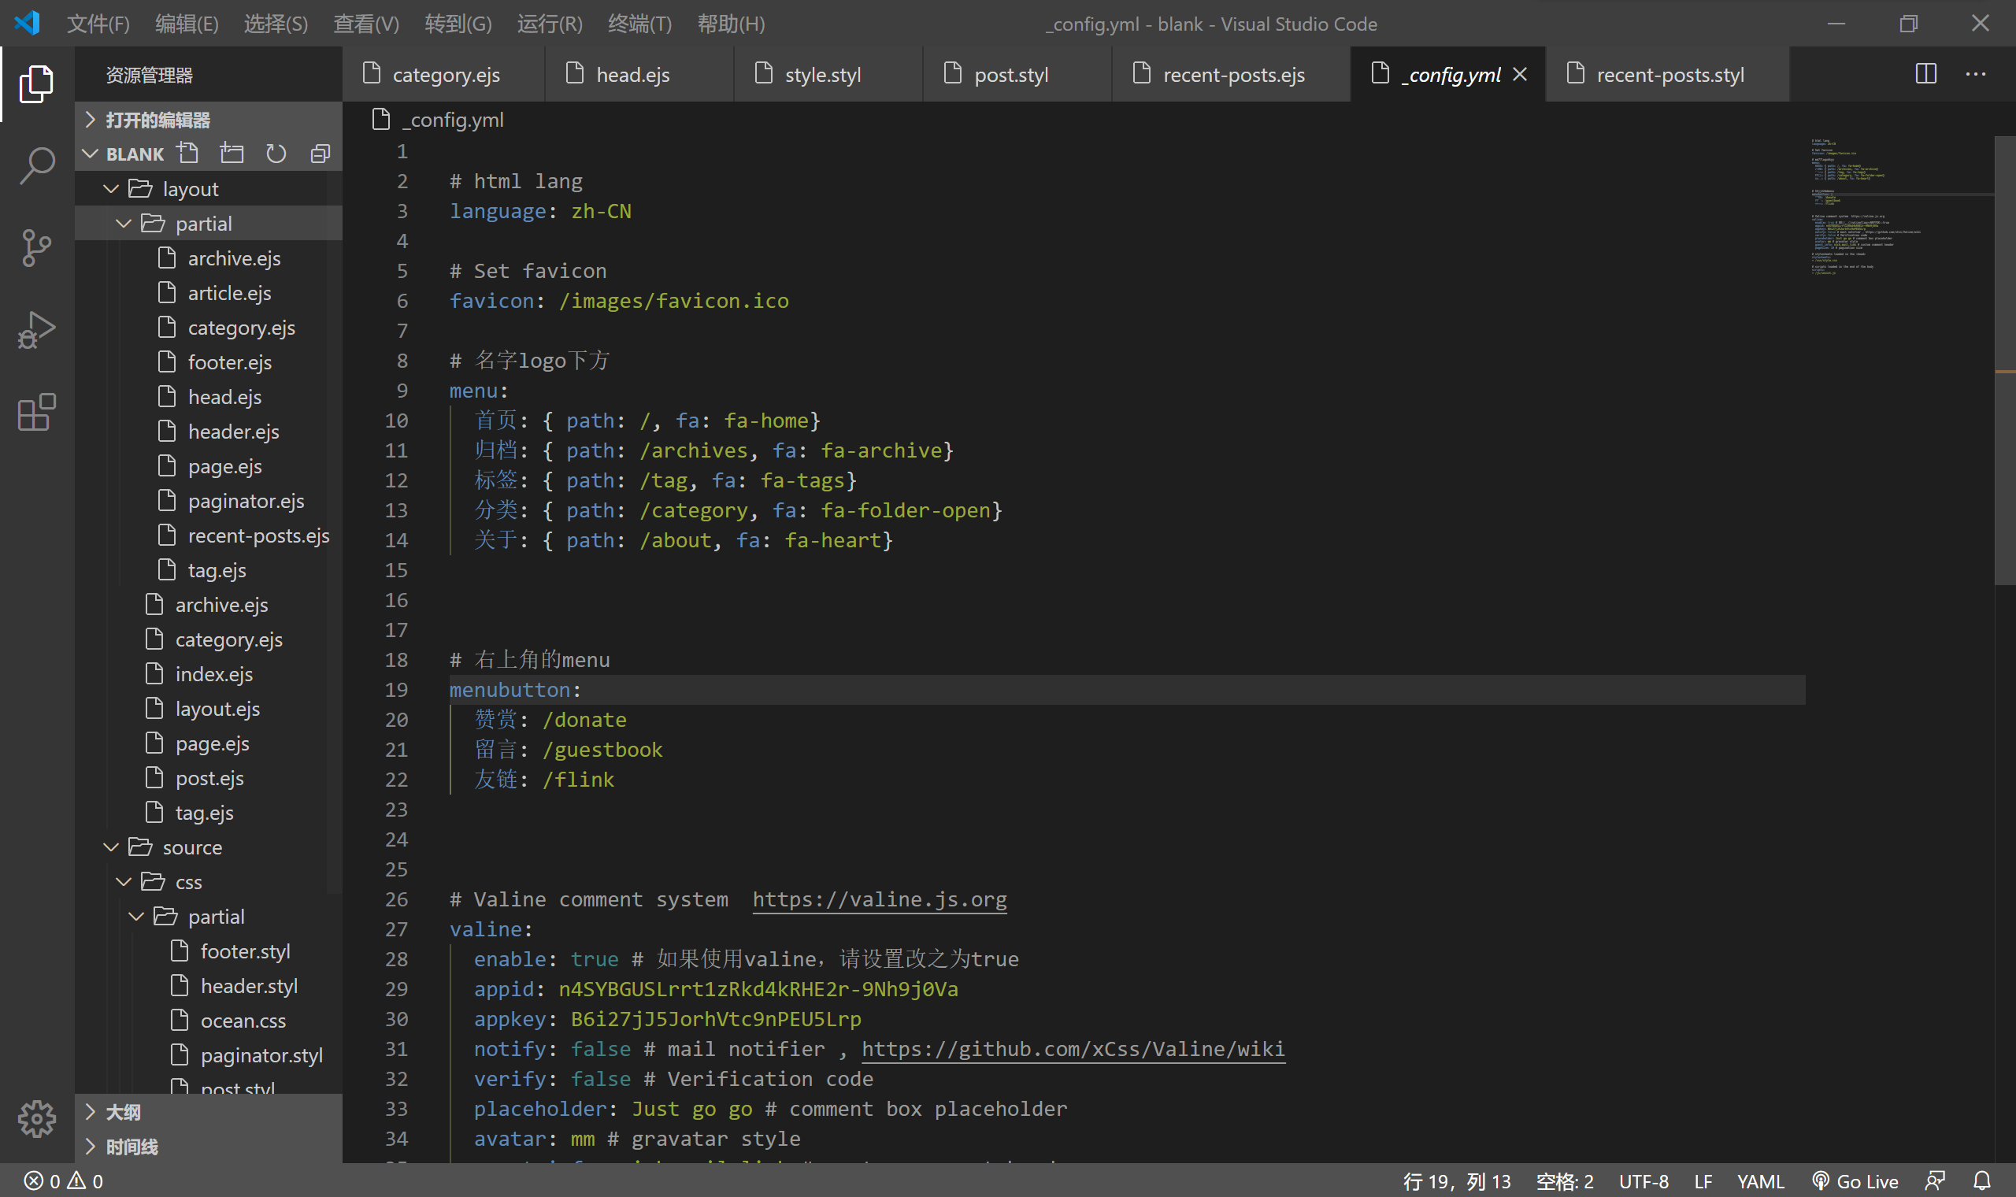Open the Run and Debug view

coord(36,331)
